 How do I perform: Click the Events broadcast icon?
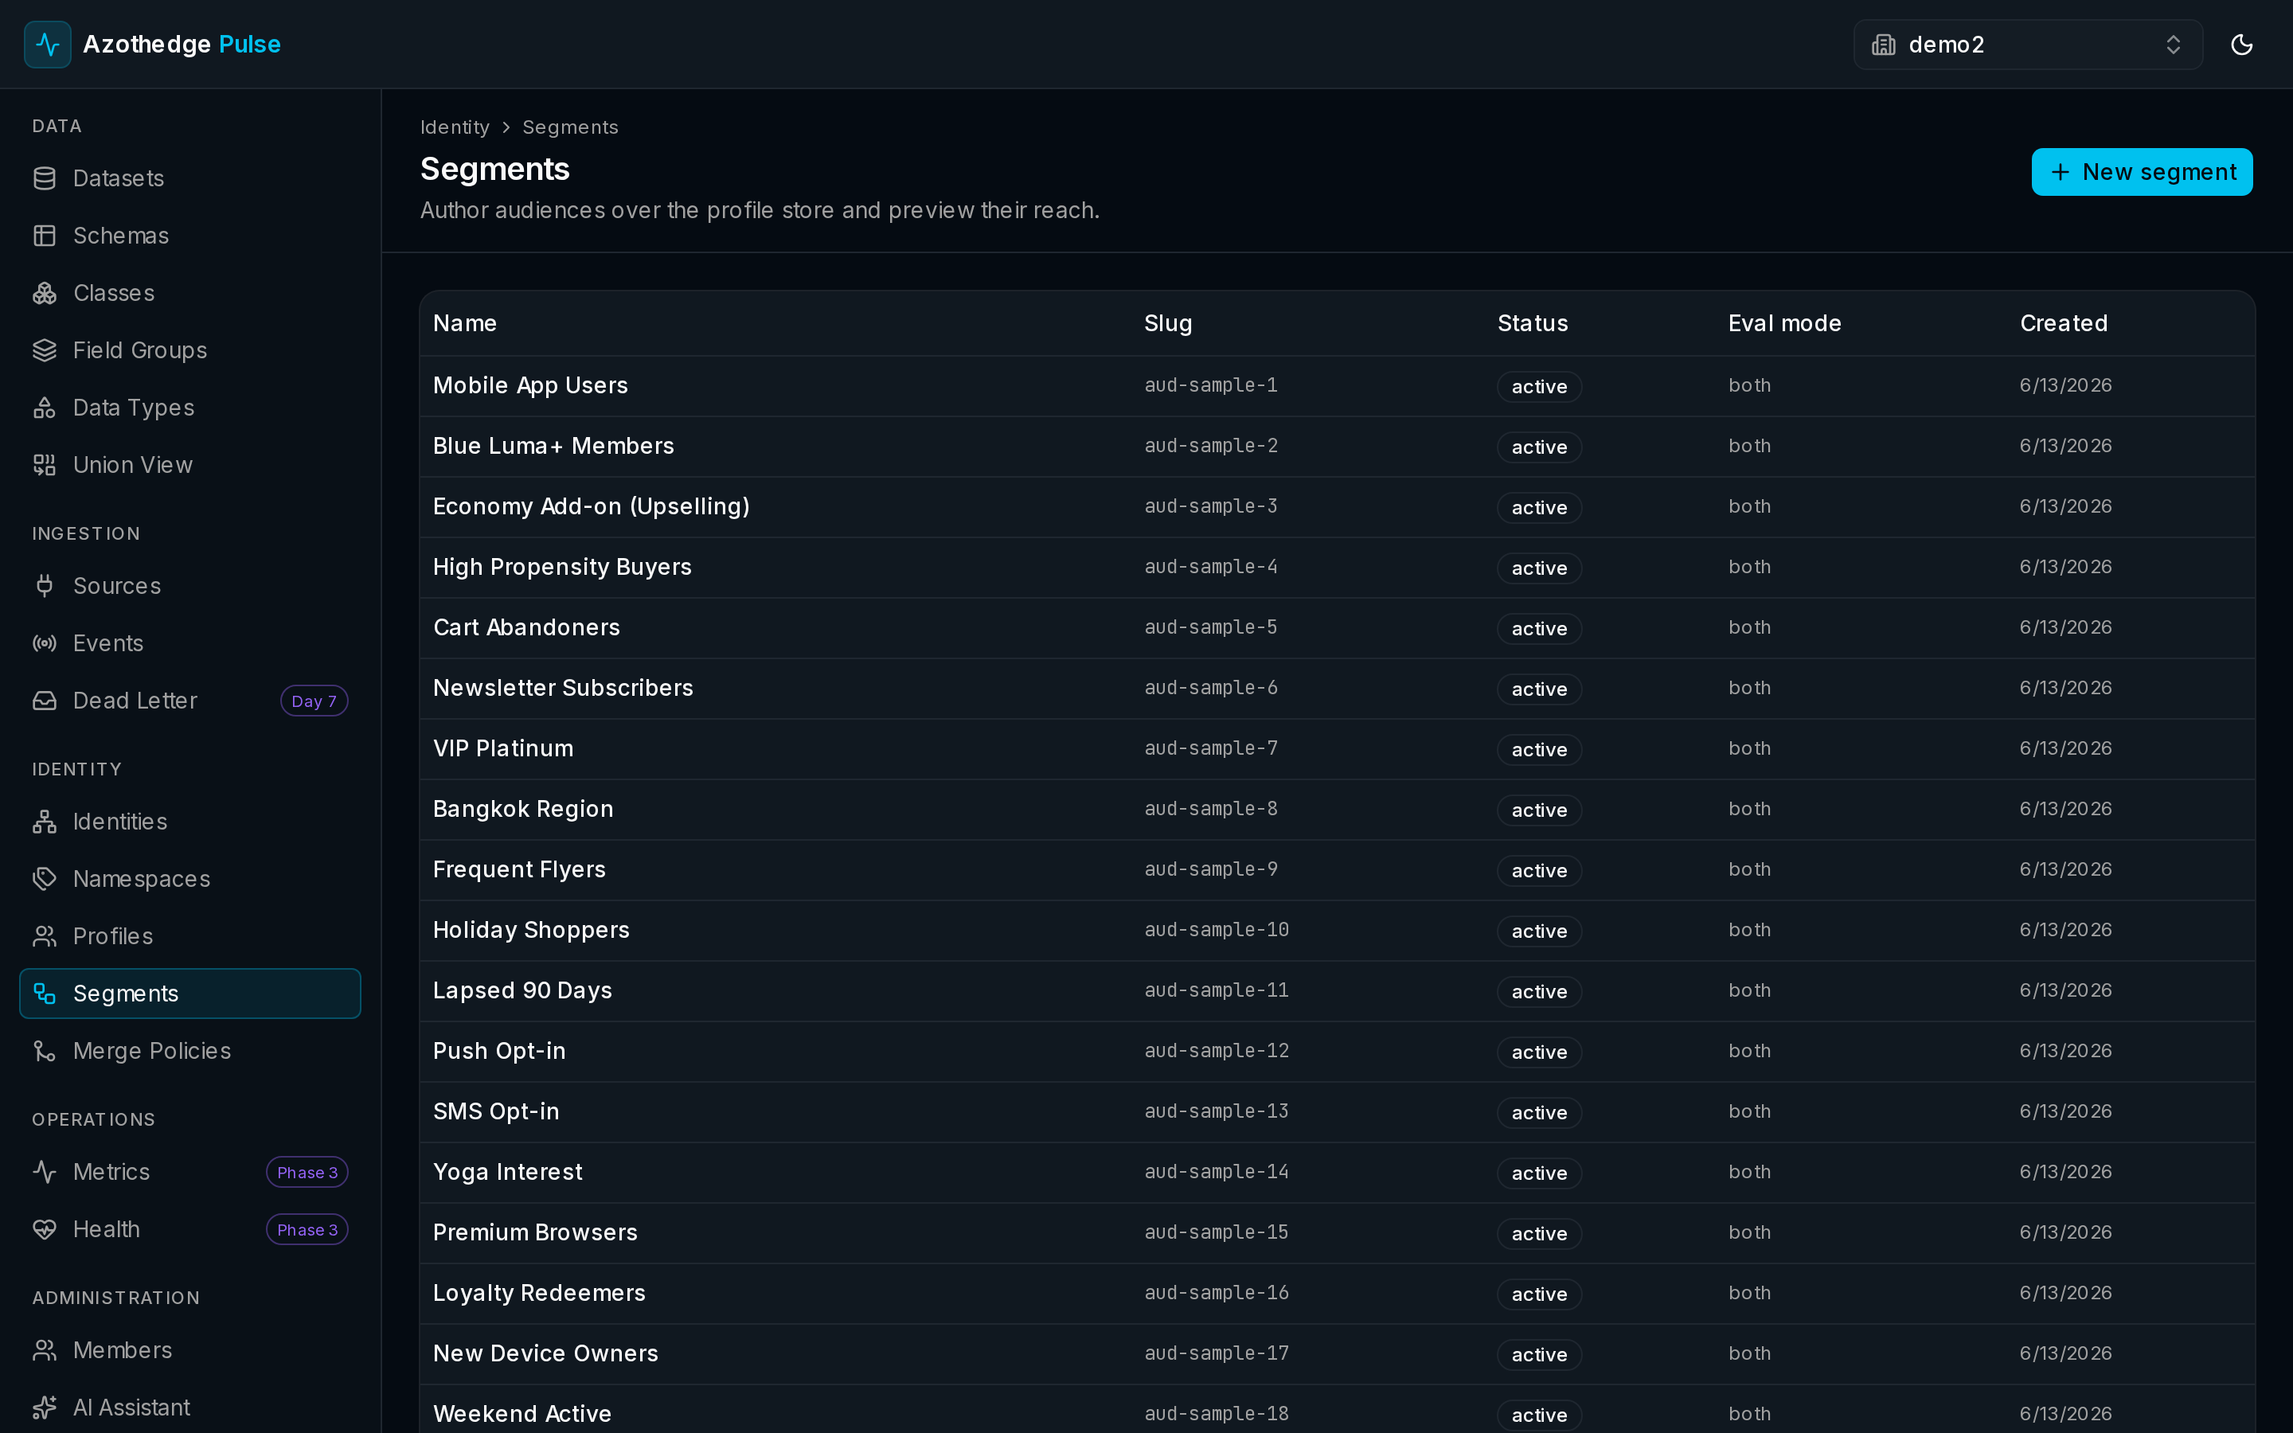(x=45, y=643)
